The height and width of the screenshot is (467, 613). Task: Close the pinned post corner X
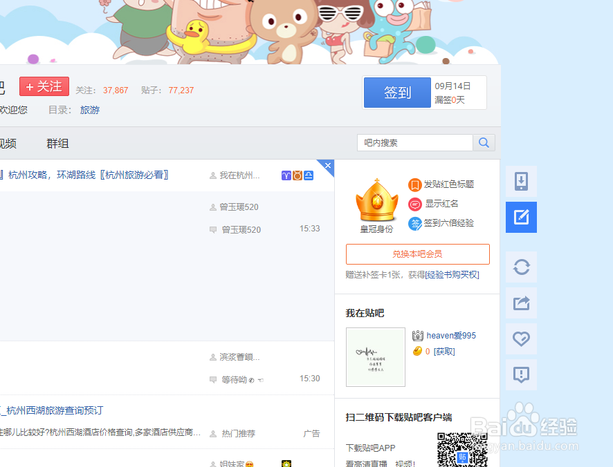(x=328, y=166)
